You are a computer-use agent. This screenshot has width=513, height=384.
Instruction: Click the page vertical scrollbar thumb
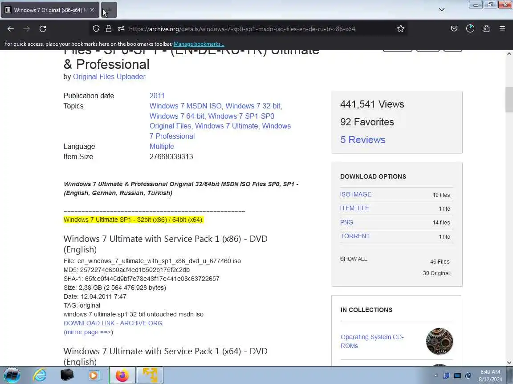click(x=509, y=100)
